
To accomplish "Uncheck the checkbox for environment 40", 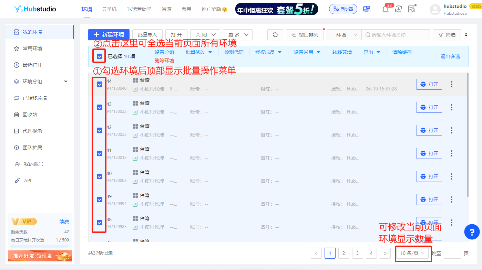I will 100,176.
